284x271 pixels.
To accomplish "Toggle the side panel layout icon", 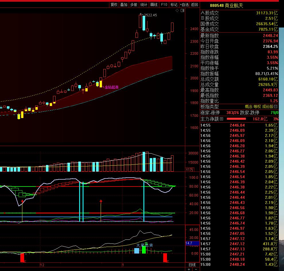I will 182,11.
